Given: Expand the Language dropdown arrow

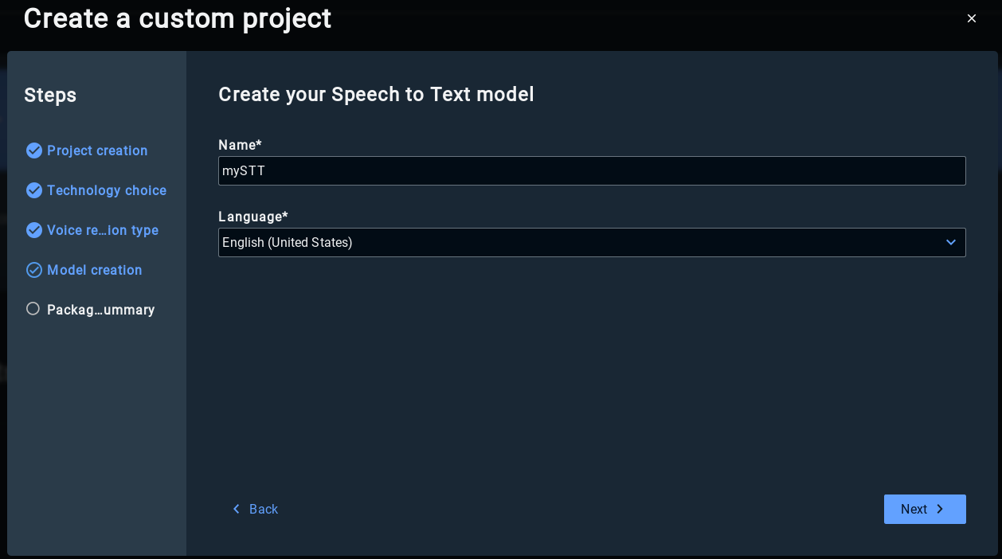Looking at the screenshot, I should coord(950,242).
